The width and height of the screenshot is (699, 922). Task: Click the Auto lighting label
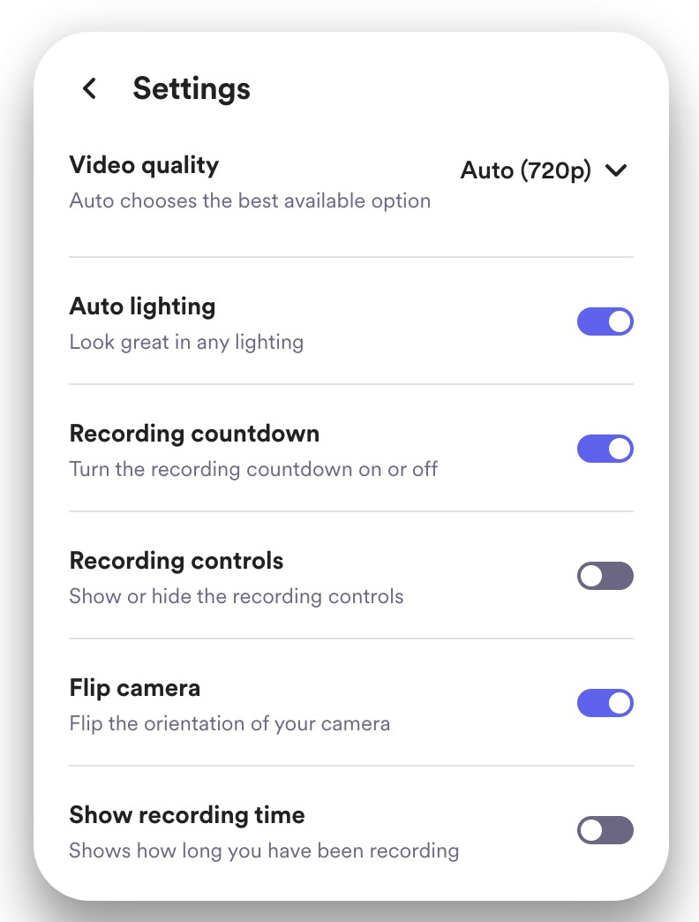pyautogui.click(x=142, y=306)
